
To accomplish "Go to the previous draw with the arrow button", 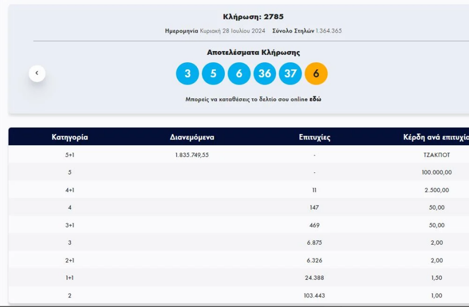I will (37, 73).
